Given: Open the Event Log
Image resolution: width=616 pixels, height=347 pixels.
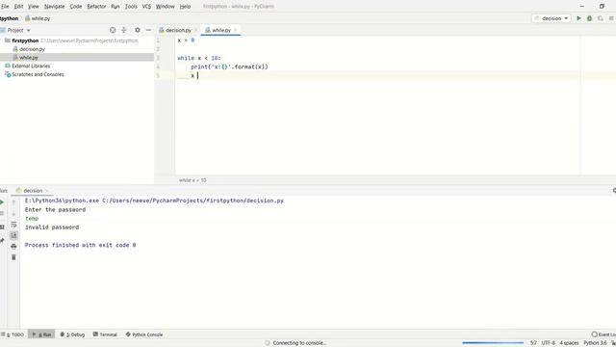Looking at the screenshot, I should pos(604,334).
